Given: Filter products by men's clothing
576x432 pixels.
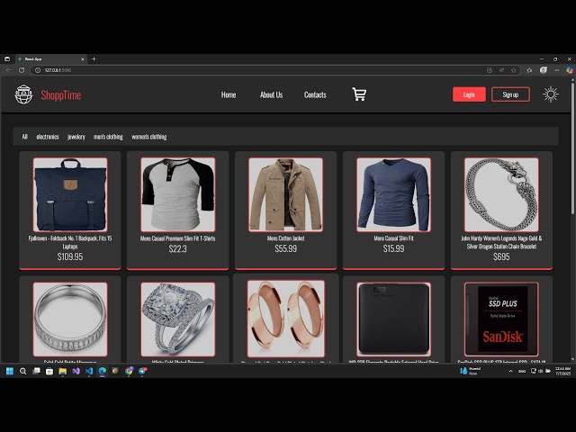Looking at the screenshot, I should point(108,137).
